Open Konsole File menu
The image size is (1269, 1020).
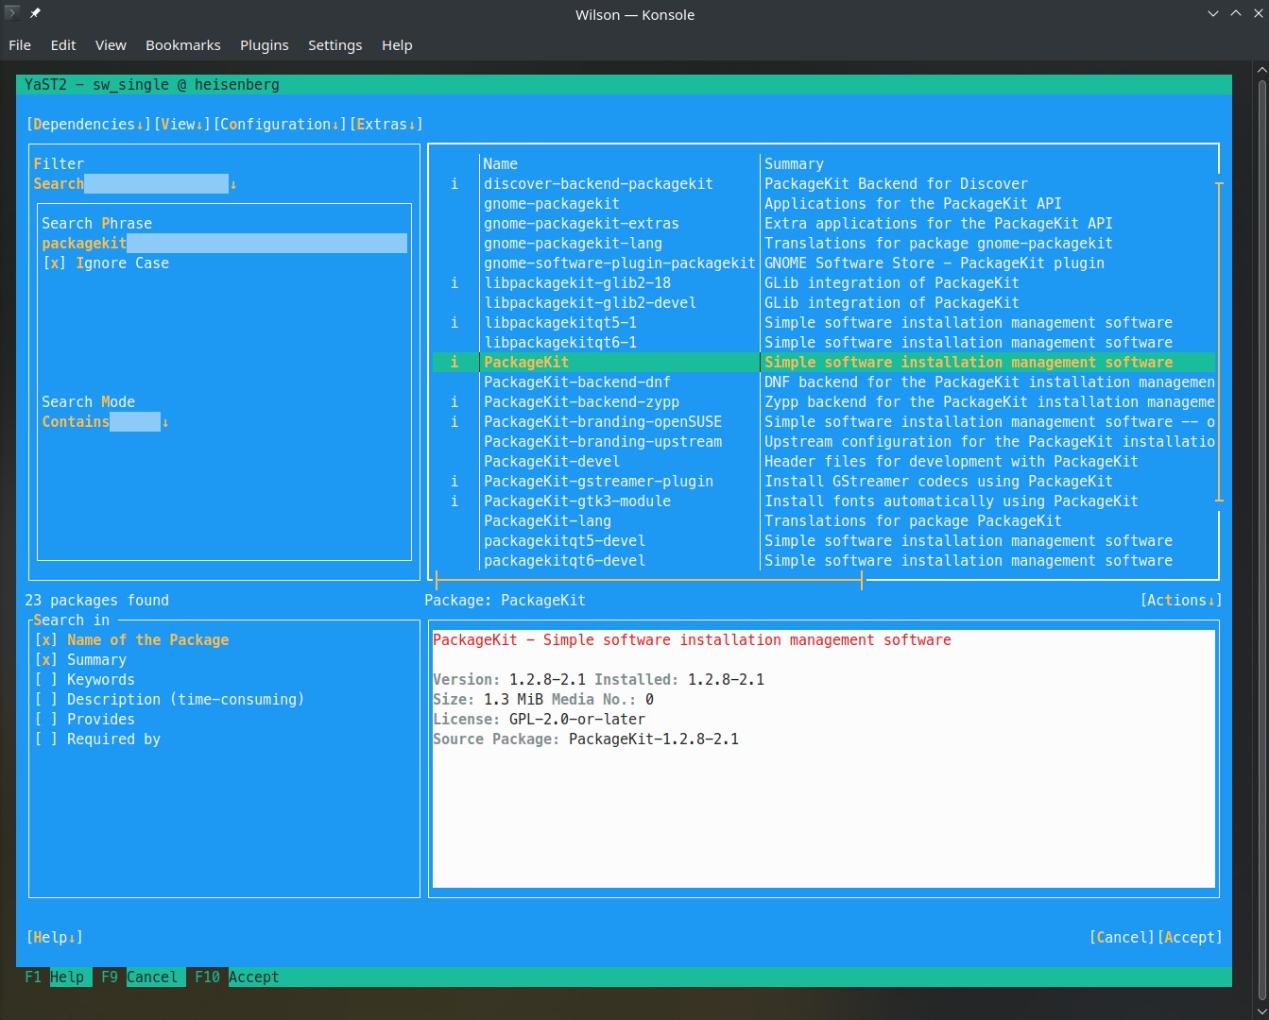(20, 45)
